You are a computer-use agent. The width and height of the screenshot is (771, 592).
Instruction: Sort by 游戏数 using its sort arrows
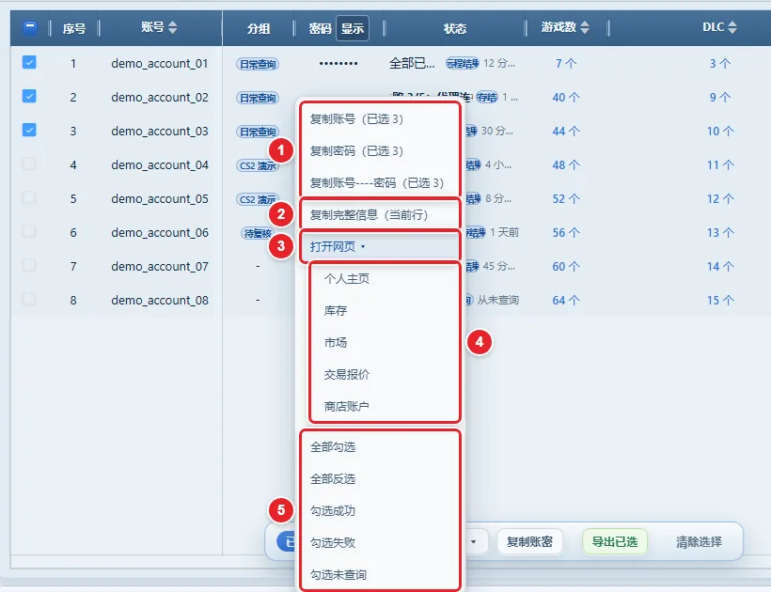tap(585, 27)
